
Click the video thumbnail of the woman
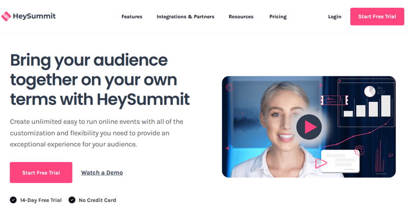click(309, 127)
